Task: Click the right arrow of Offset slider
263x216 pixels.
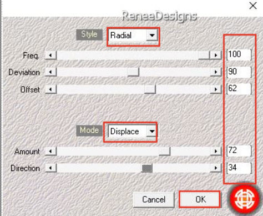Action: pyautogui.click(x=216, y=89)
